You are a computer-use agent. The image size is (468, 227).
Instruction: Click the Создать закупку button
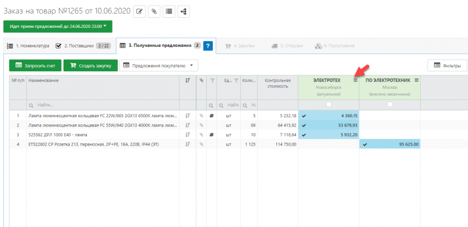[x=90, y=66]
